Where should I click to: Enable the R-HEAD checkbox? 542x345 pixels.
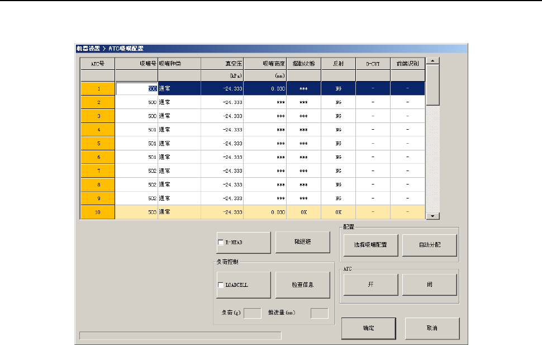220,242
